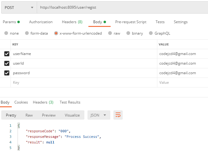The width and height of the screenshot is (208, 153).
Task: Switch response view to Raw
Action: click(x=29, y=115)
